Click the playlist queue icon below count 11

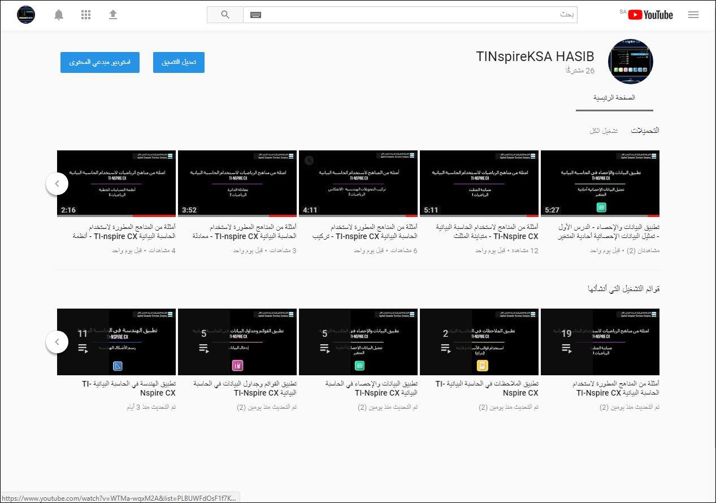[83, 349]
